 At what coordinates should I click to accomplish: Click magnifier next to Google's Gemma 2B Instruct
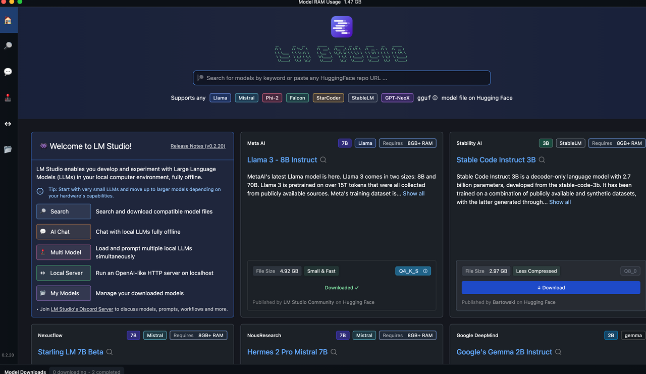pyautogui.click(x=558, y=352)
